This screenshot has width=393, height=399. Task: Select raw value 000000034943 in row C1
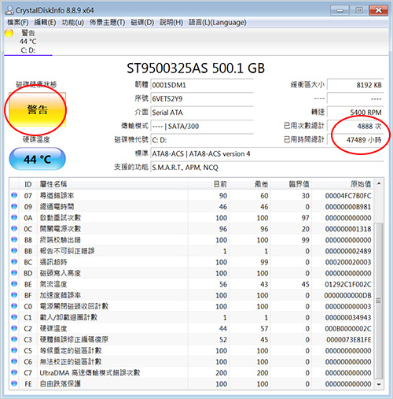coord(348,317)
